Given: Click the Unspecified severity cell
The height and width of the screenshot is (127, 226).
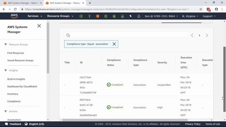Looking at the screenshot, I should (x=164, y=85).
